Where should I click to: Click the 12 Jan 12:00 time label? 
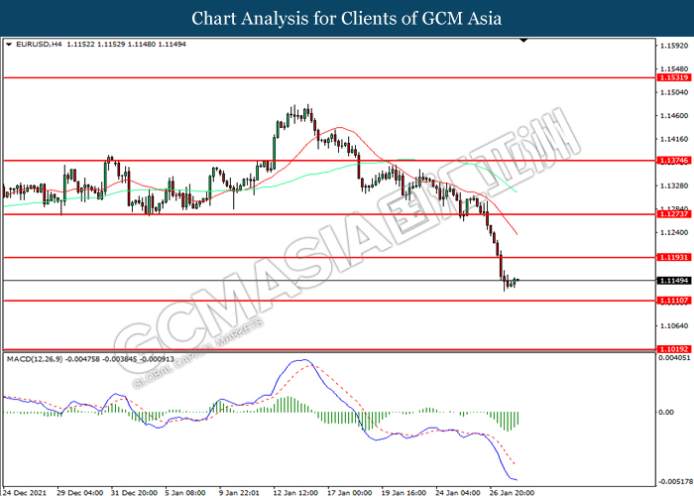[295, 492]
